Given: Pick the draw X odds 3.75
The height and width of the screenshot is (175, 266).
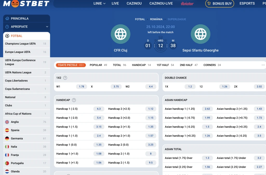Looking at the screenshot, I should tap(116, 87).
